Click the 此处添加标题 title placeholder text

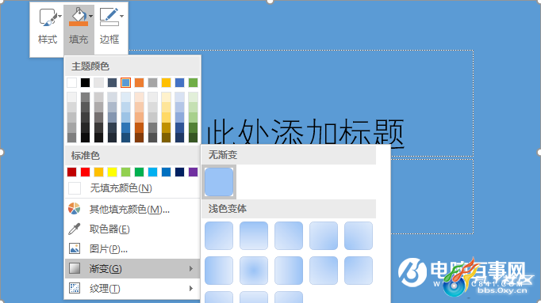coord(305,132)
